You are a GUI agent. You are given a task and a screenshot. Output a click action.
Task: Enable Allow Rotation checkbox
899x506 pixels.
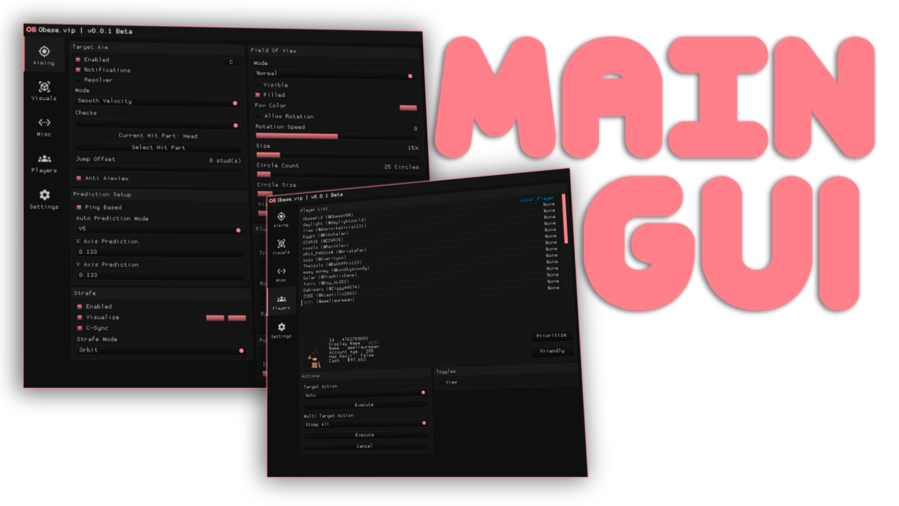click(258, 116)
